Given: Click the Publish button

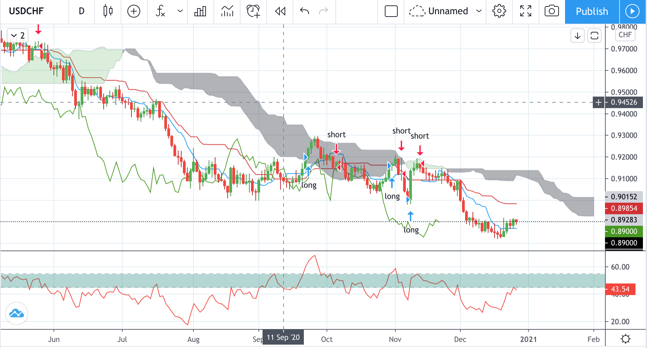Looking at the screenshot, I should pos(592,12).
